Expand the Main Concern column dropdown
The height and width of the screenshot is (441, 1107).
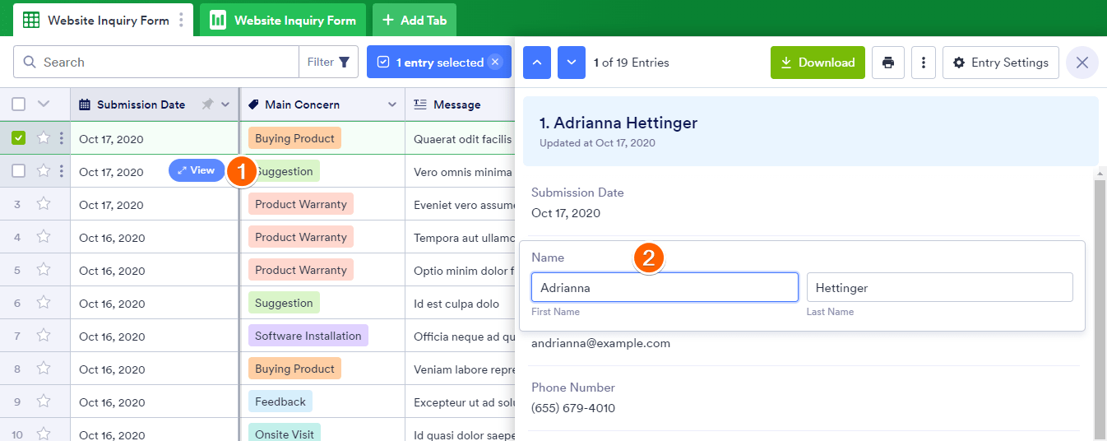pyautogui.click(x=392, y=104)
